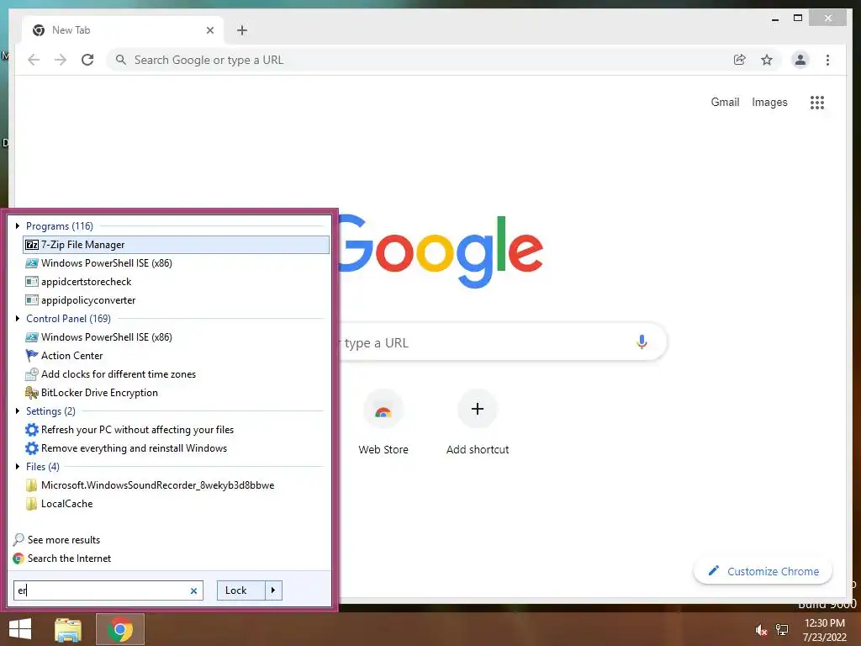Open File Explorer from the taskbar
Screen dimensions: 861x646
[68, 629]
